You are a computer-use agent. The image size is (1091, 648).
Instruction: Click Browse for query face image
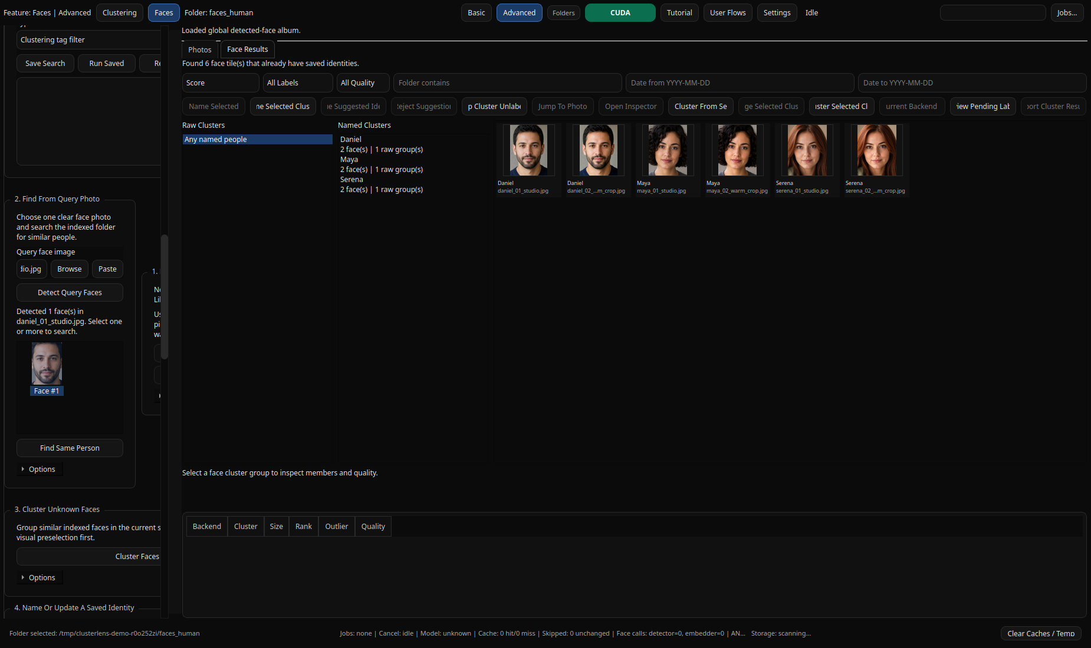tap(70, 269)
